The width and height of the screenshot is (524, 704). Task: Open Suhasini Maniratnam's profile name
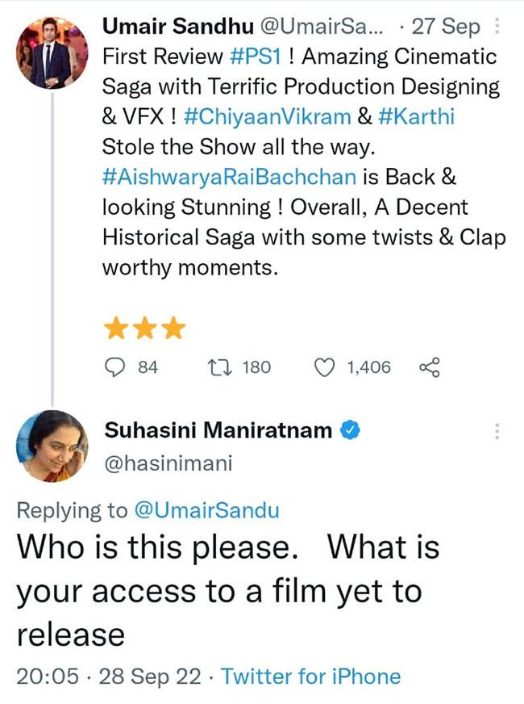pyautogui.click(x=218, y=431)
